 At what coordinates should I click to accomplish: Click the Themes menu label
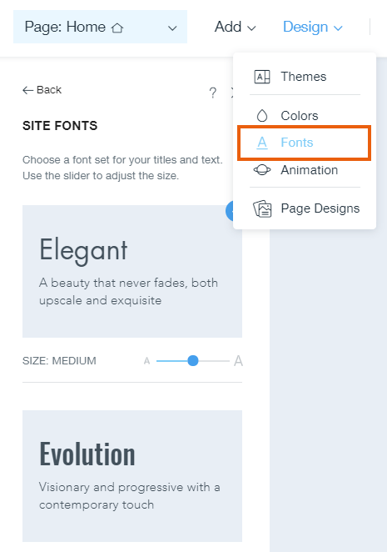click(303, 77)
